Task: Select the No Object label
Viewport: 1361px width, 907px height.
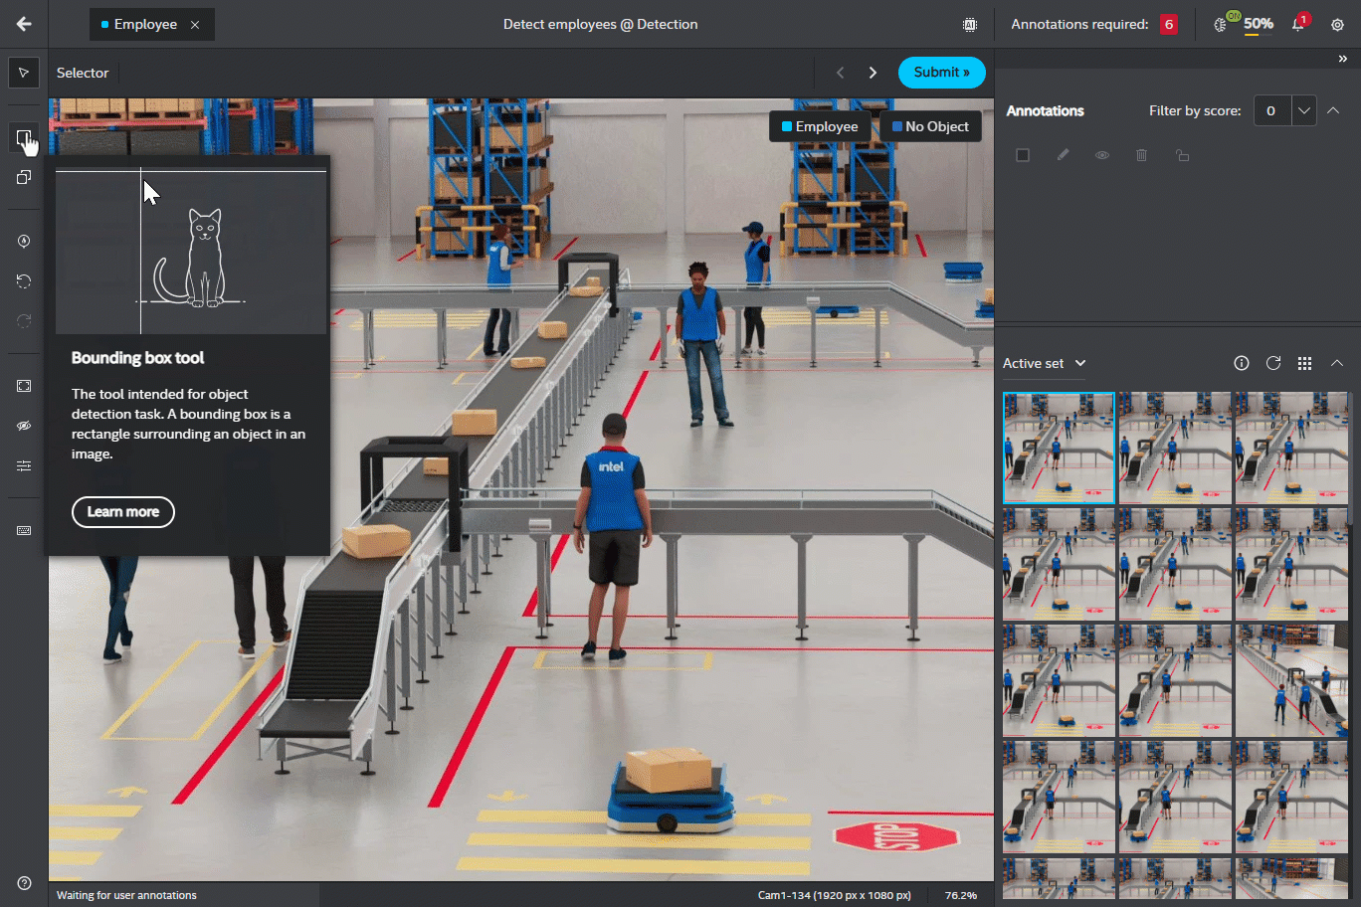Action: (930, 126)
